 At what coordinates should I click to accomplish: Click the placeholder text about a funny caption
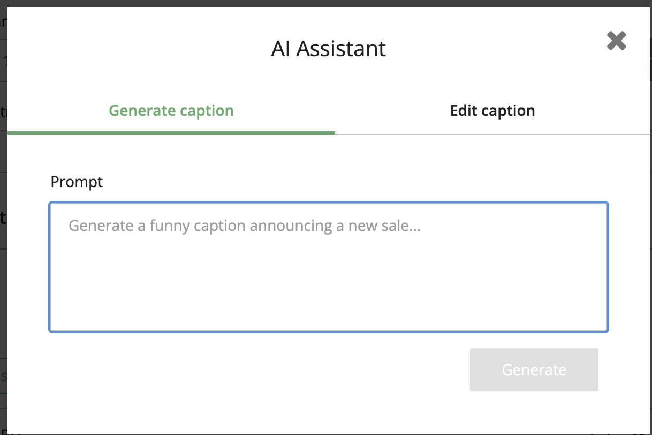pos(245,226)
